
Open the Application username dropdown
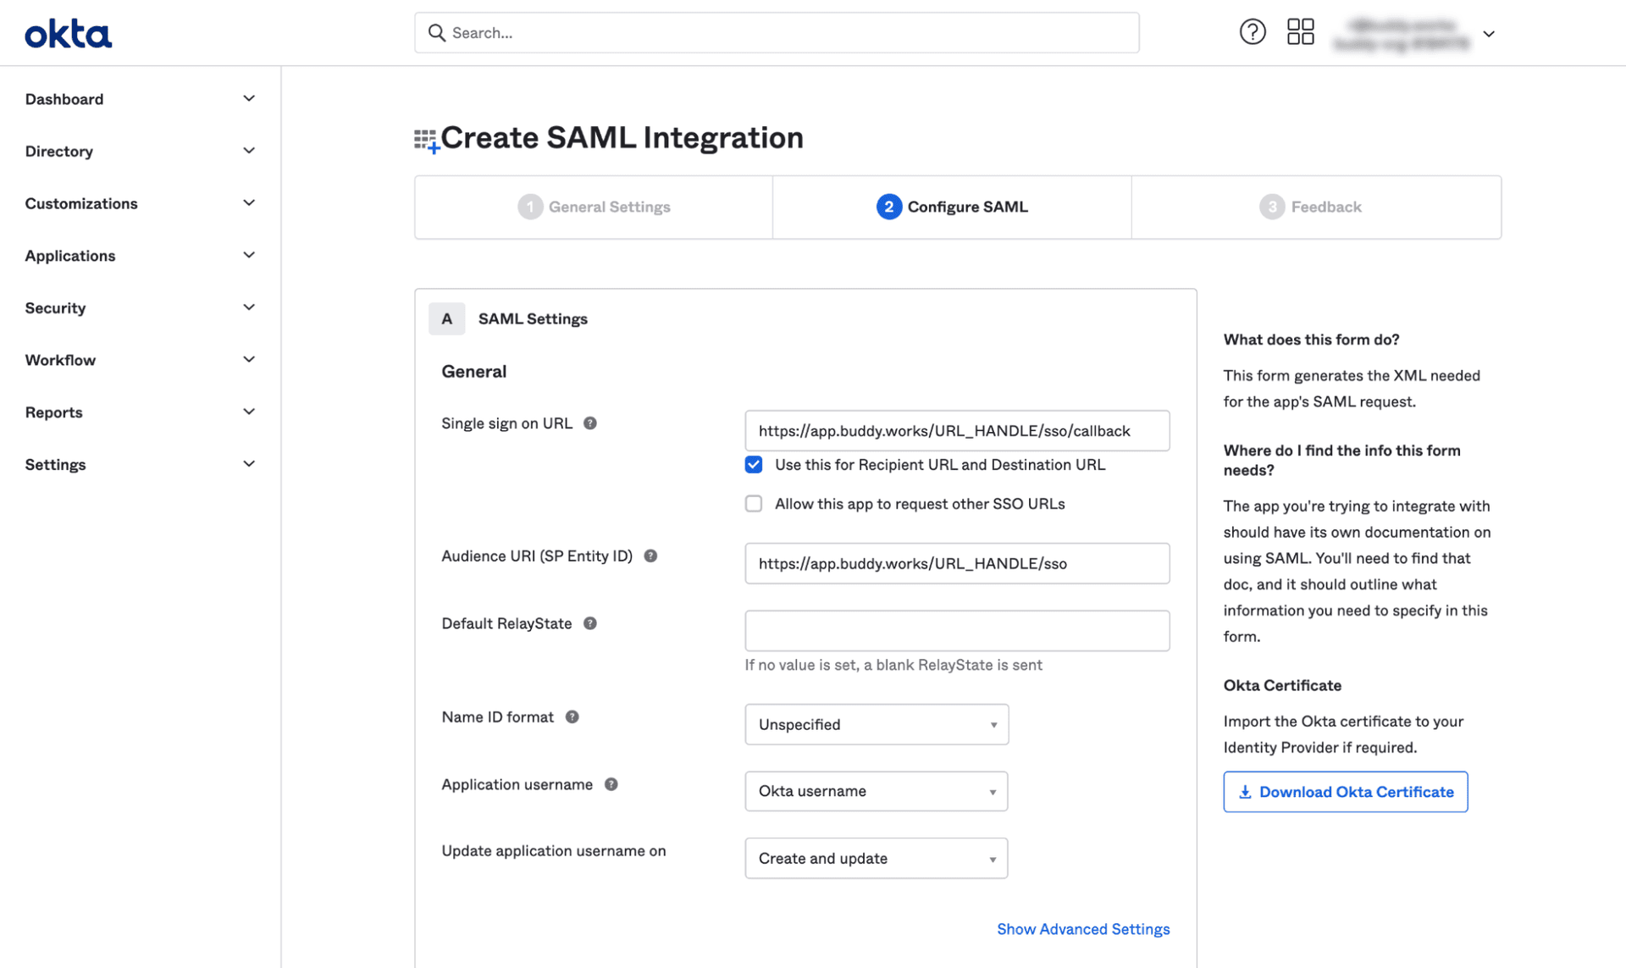click(x=877, y=791)
